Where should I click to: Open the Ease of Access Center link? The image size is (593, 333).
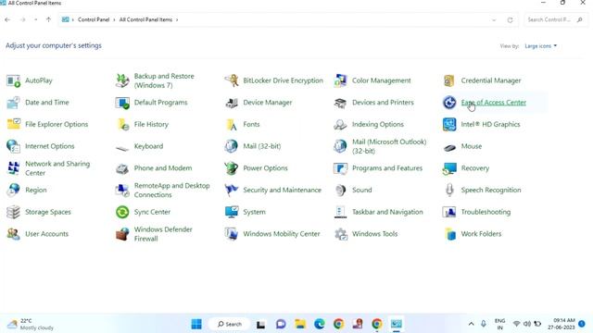tap(494, 103)
